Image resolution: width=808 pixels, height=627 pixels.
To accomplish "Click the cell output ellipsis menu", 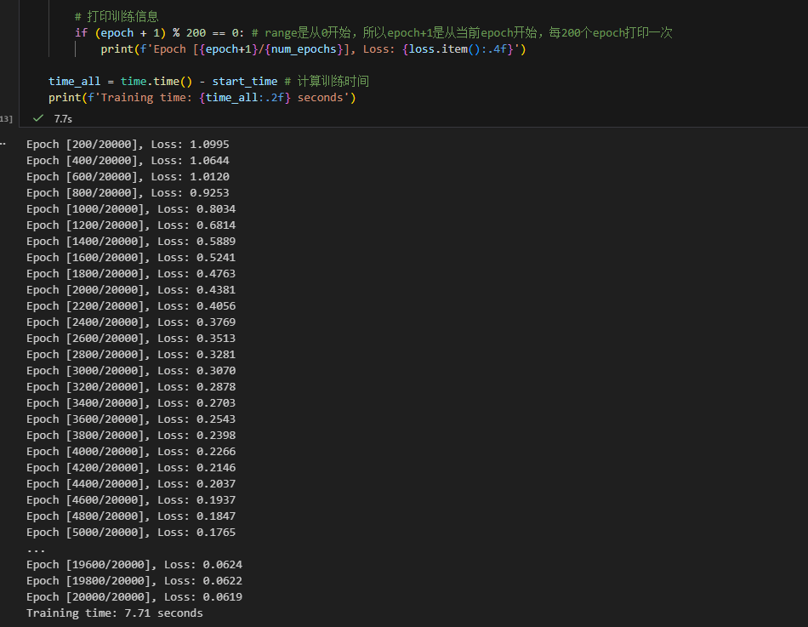I will point(3,144).
